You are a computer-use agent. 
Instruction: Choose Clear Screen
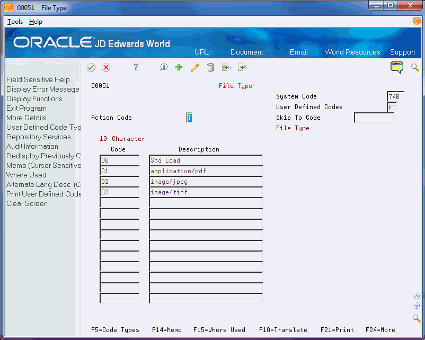click(27, 203)
